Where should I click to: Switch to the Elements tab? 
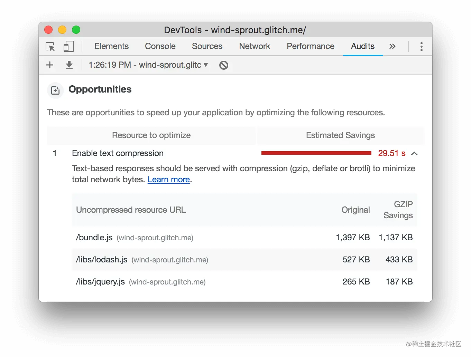click(111, 46)
